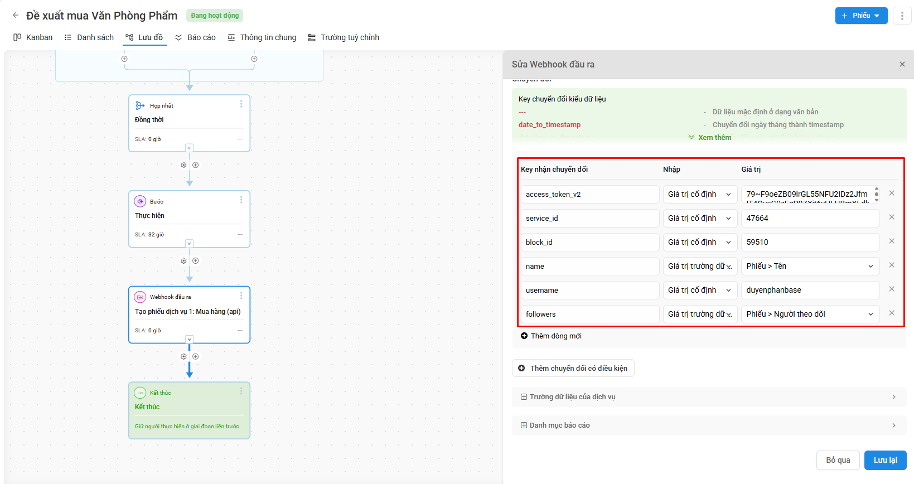The width and height of the screenshot is (914, 484).
Task: Click the access token value textarea
Action: [810, 194]
